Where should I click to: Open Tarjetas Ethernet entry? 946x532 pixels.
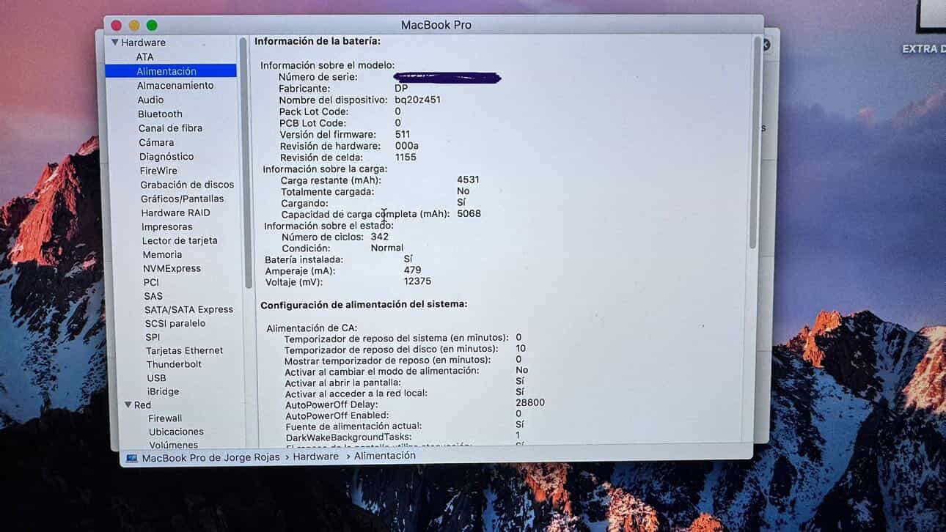184,350
